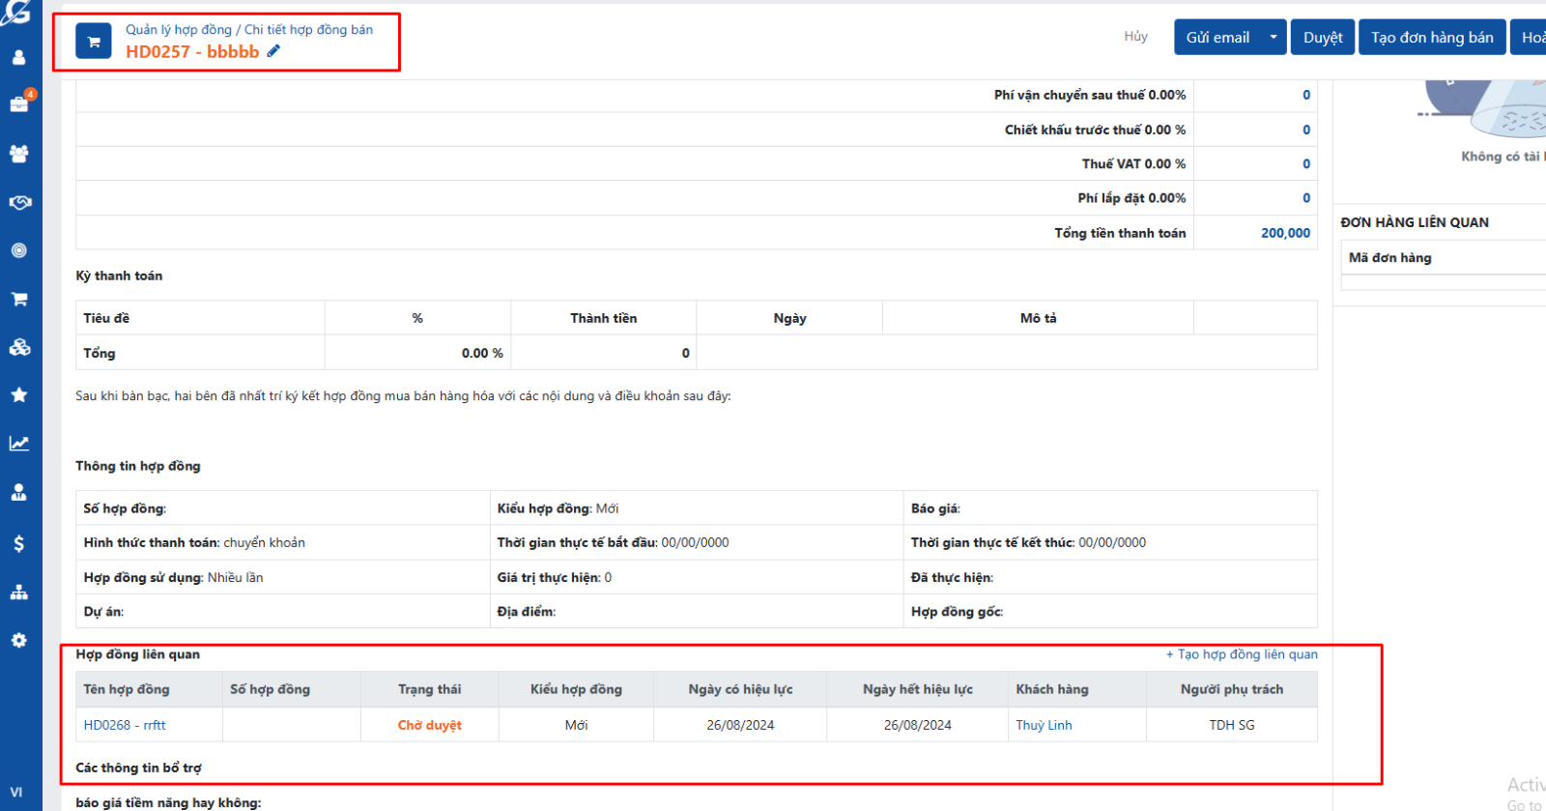This screenshot has height=811, width=1546.
Task: Click the Tạo đơn hàng bán button
Action: point(1431,38)
